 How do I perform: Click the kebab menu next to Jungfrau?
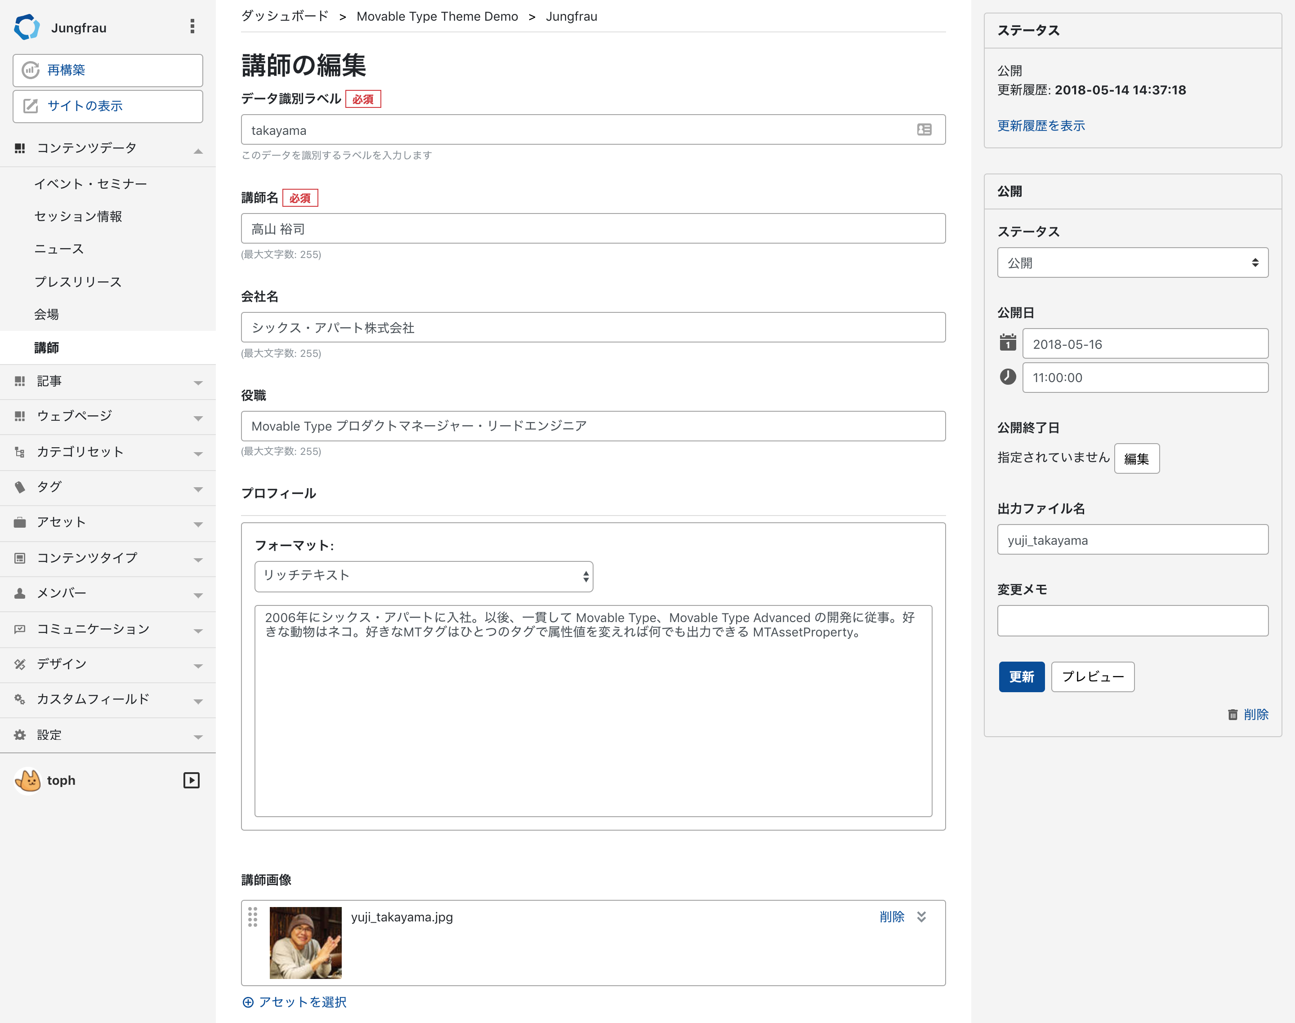click(x=192, y=27)
